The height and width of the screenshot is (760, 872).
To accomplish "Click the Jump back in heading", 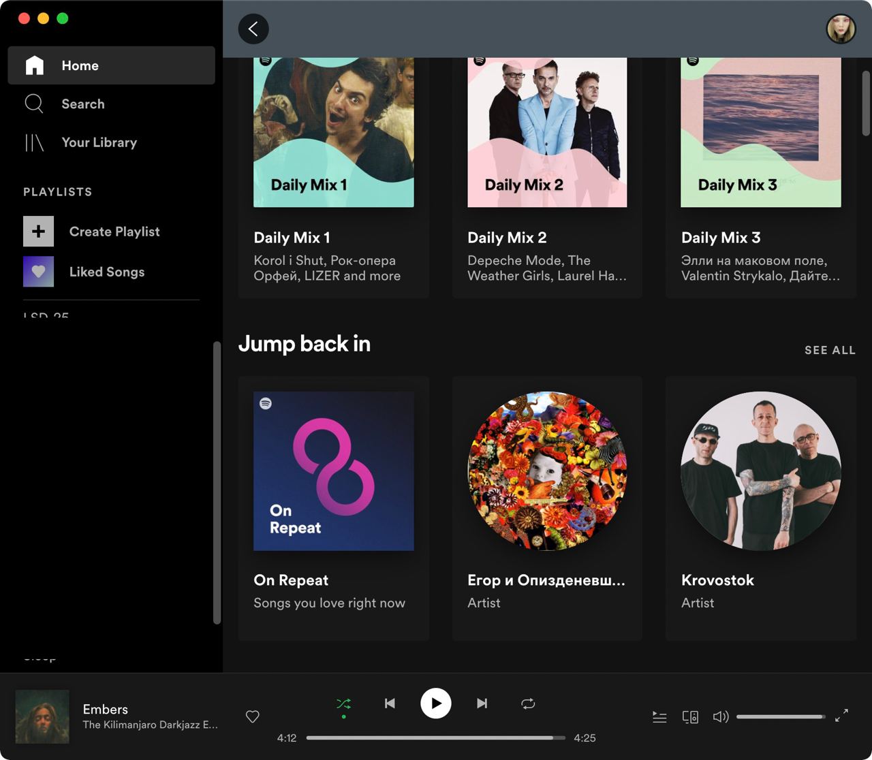I will coord(305,344).
